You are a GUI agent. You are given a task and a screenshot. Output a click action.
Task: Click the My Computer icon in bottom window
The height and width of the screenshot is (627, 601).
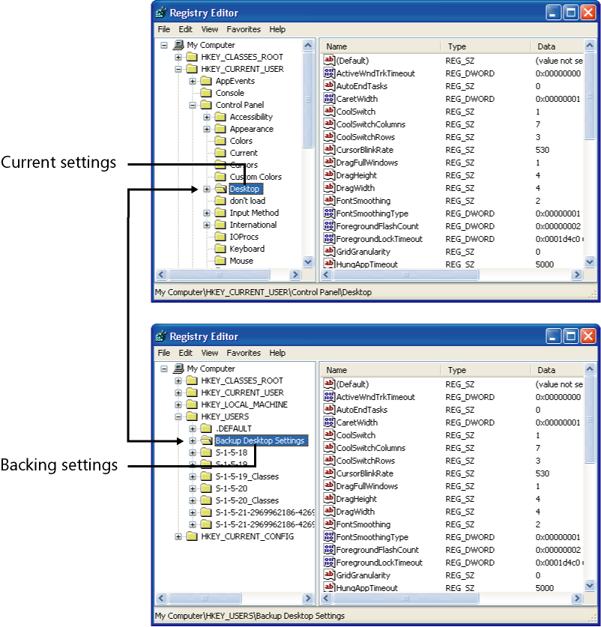pos(178,369)
